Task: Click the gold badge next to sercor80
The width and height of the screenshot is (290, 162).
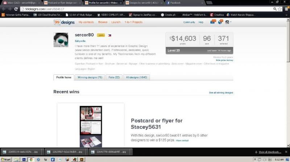Action: click(101, 35)
